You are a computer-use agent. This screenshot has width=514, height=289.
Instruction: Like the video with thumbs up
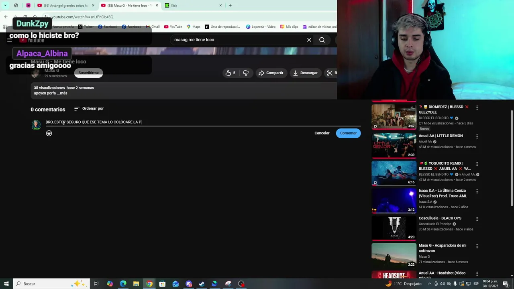pos(230,73)
